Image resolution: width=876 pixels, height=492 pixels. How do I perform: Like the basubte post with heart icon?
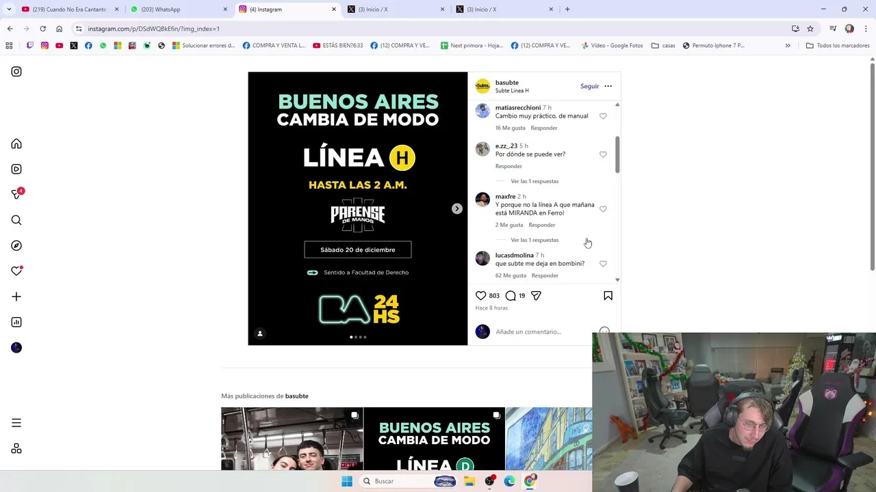[480, 296]
